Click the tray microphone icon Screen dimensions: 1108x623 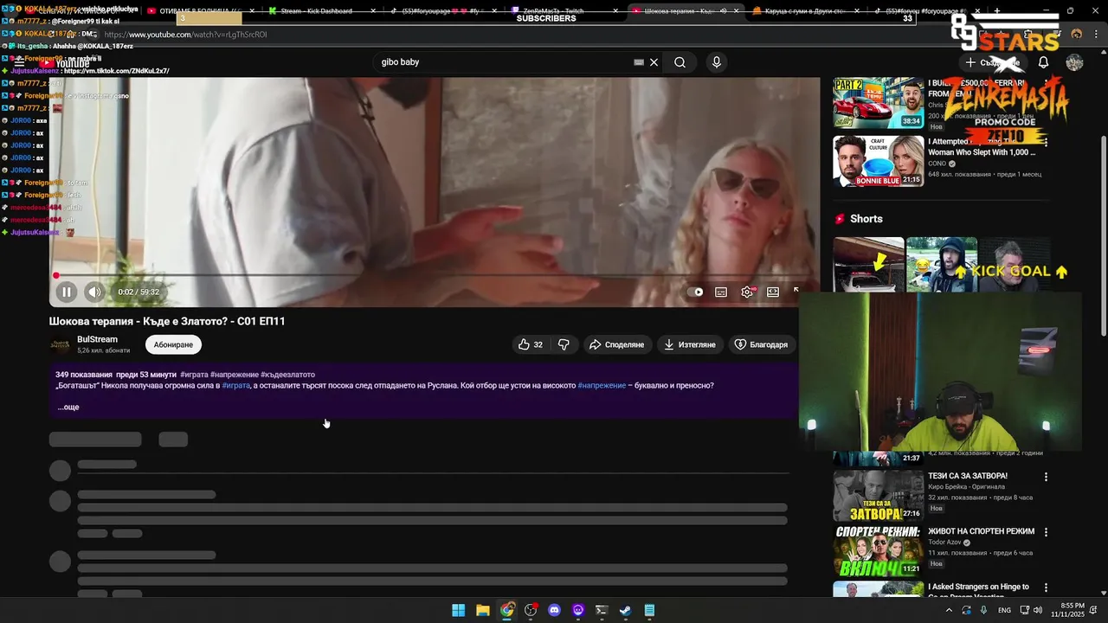(983, 610)
